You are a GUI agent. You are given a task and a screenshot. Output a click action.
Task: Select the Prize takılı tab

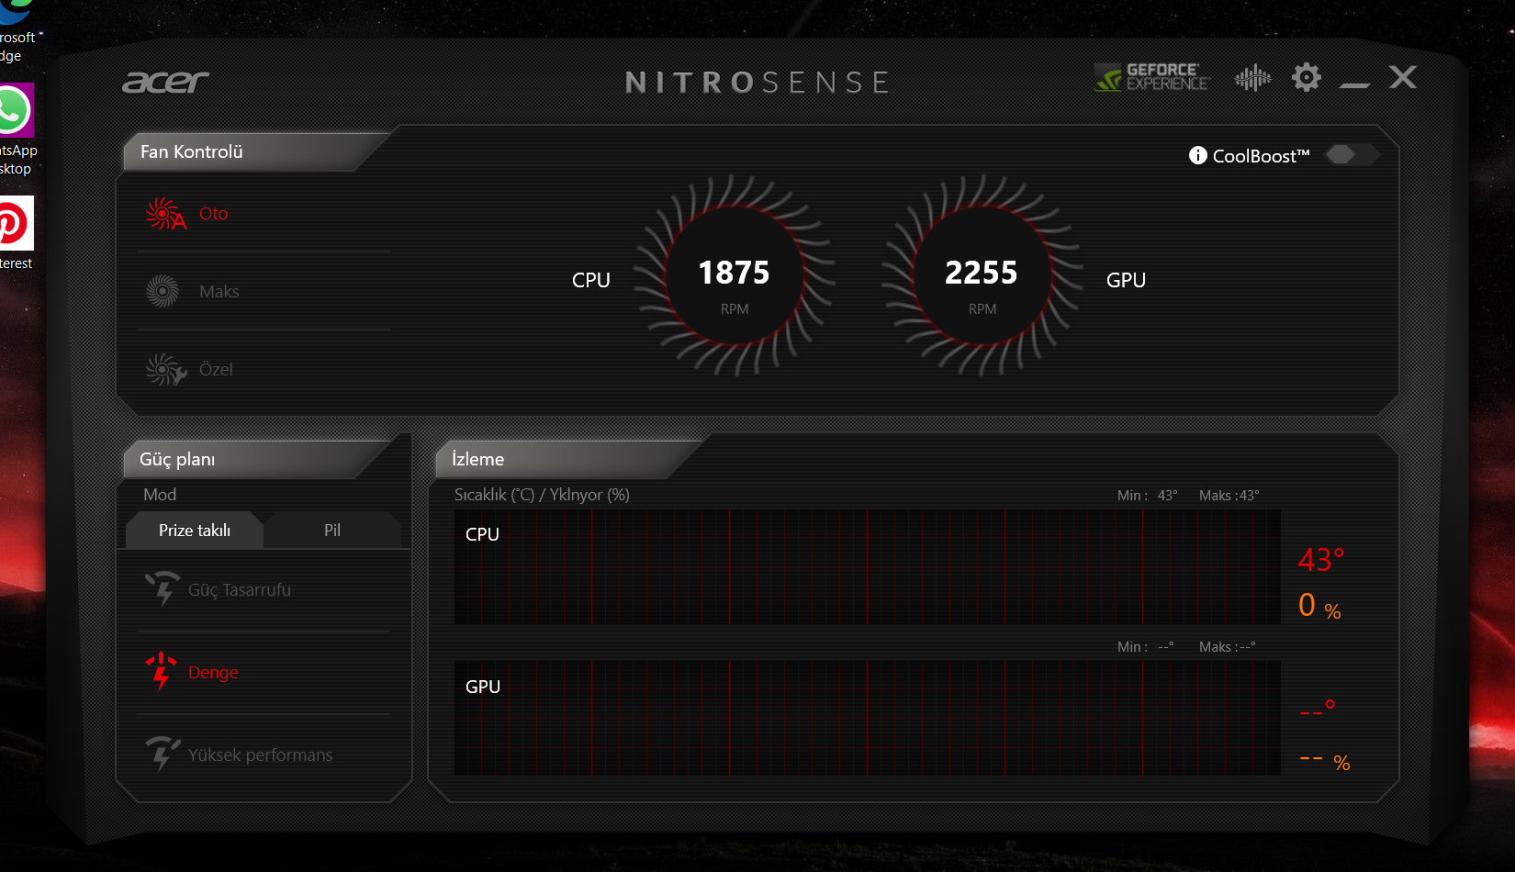195,531
